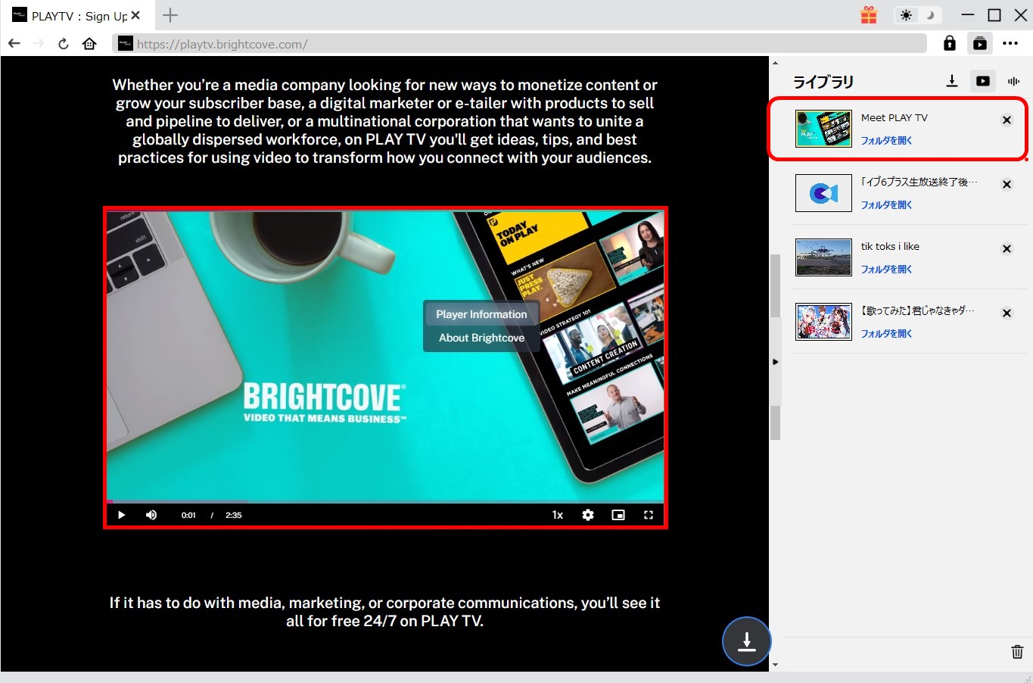Image resolution: width=1033 pixels, height=683 pixels.
Task: Click the address bar URL field
Action: 520,44
